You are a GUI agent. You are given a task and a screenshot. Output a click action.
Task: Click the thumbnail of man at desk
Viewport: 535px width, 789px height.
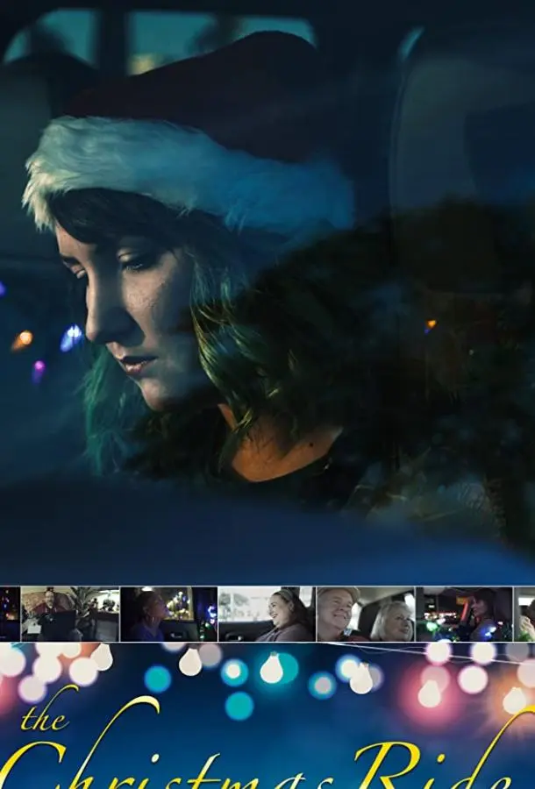[x=69, y=614]
